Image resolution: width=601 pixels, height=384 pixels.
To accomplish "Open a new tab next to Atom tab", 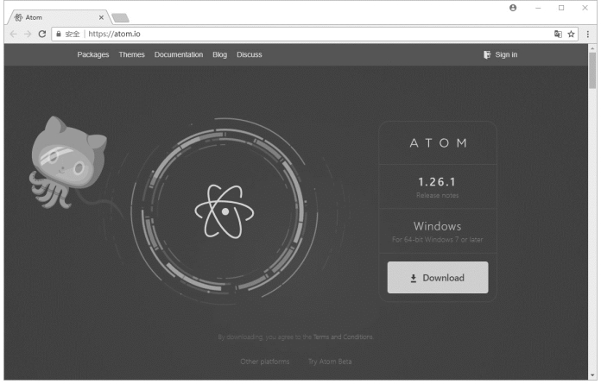I will pyautogui.click(x=120, y=17).
